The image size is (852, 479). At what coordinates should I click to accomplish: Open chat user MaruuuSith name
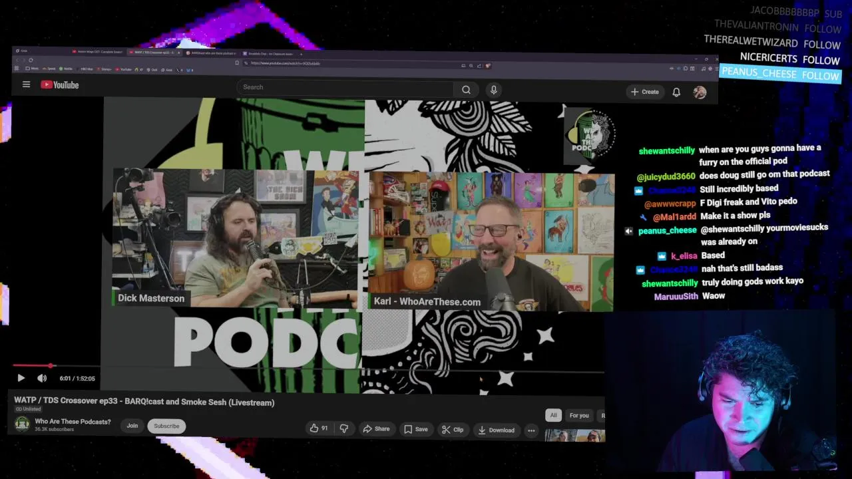tap(676, 297)
